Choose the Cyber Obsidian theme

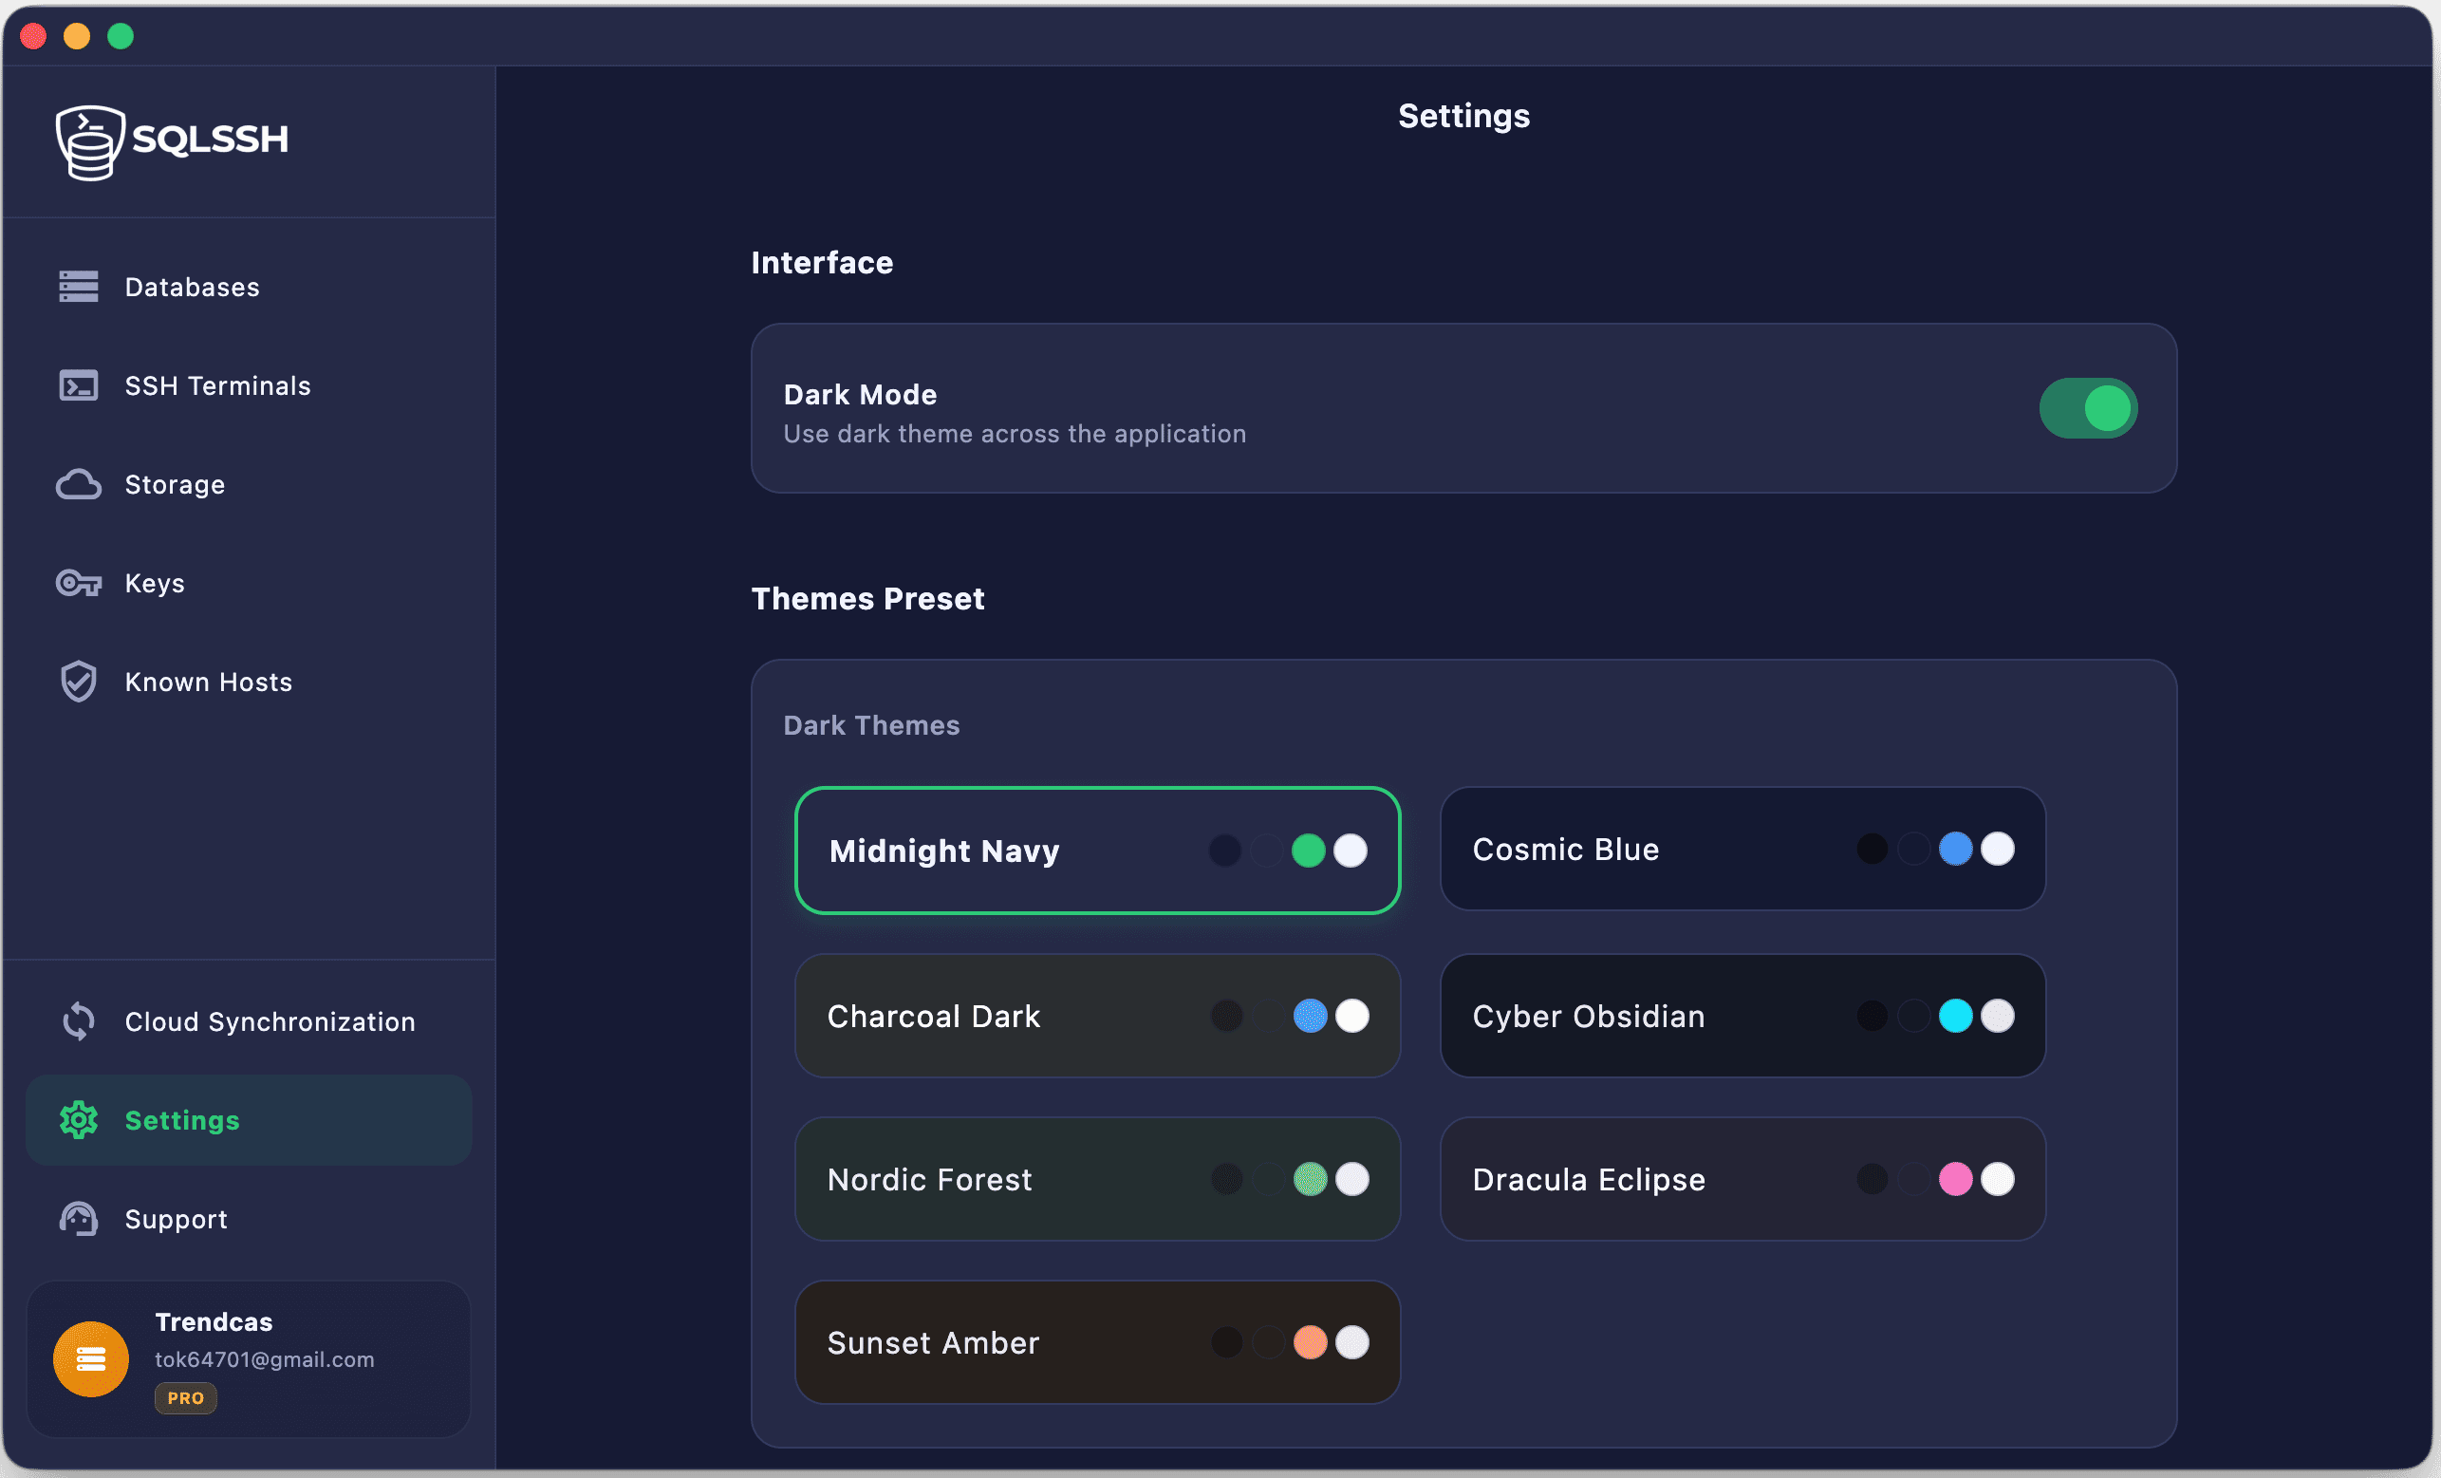(x=1742, y=1016)
